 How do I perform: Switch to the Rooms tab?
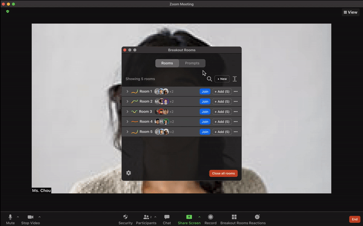[167, 63]
